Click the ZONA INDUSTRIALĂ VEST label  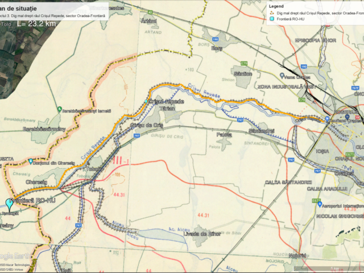(287, 87)
